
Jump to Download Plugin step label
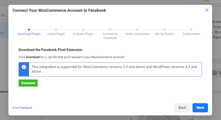click(x=29, y=34)
